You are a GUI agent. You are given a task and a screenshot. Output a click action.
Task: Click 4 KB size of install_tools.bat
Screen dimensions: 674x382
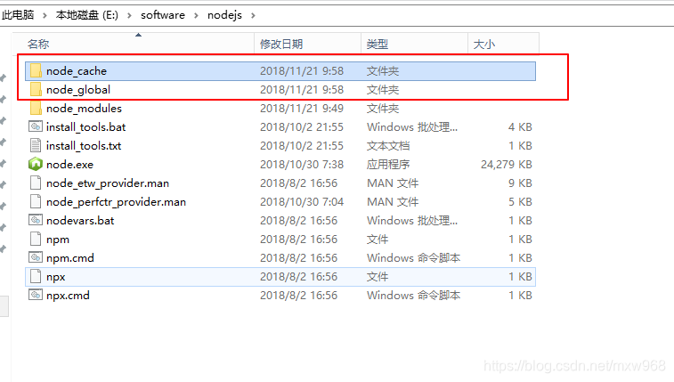(x=520, y=127)
